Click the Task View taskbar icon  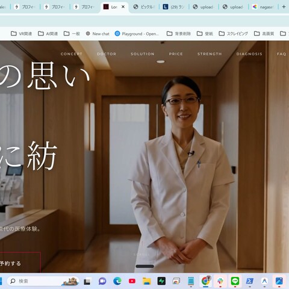point(87,282)
